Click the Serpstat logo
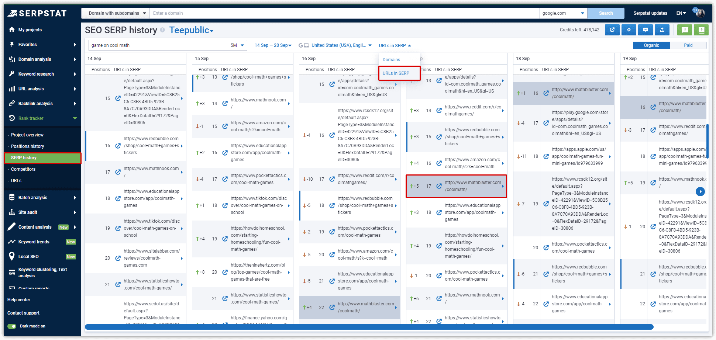716x340 pixels. (37, 13)
